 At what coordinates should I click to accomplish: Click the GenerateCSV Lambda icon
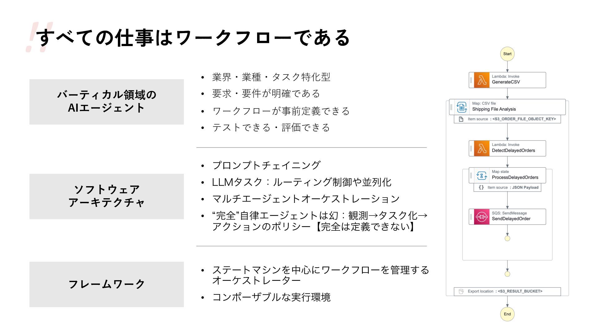[482, 80]
